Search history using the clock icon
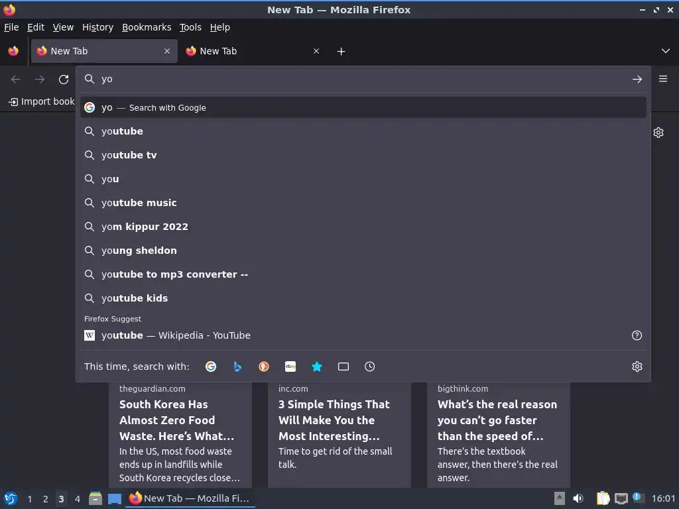 point(369,367)
